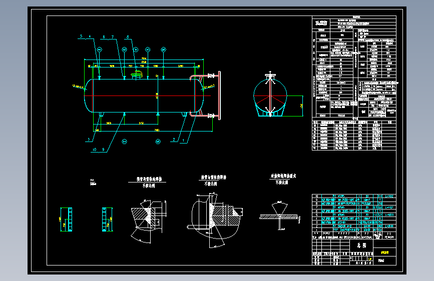Select part callout number 7
434x281 pixels.
tap(113, 37)
